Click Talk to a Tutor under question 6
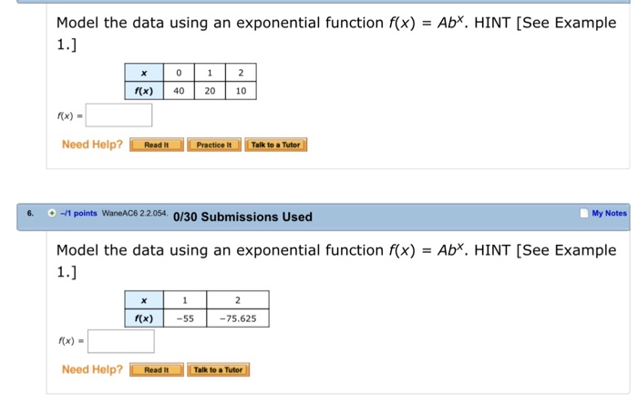This screenshot has height=404, width=638. pyautogui.click(x=218, y=370)
